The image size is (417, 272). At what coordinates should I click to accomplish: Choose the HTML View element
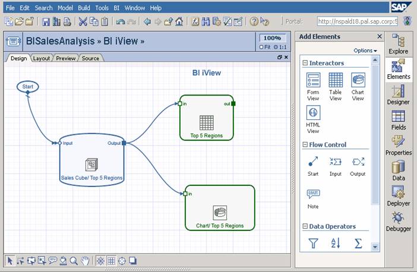pyautogui.click(x=313, y=113)
